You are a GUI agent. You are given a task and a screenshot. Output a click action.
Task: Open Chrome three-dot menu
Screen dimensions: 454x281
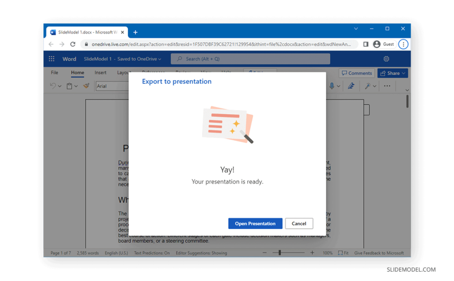(403, 44)
